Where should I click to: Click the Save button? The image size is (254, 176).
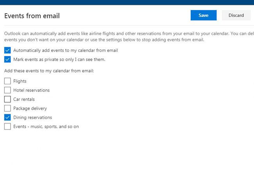click(203, 15)
